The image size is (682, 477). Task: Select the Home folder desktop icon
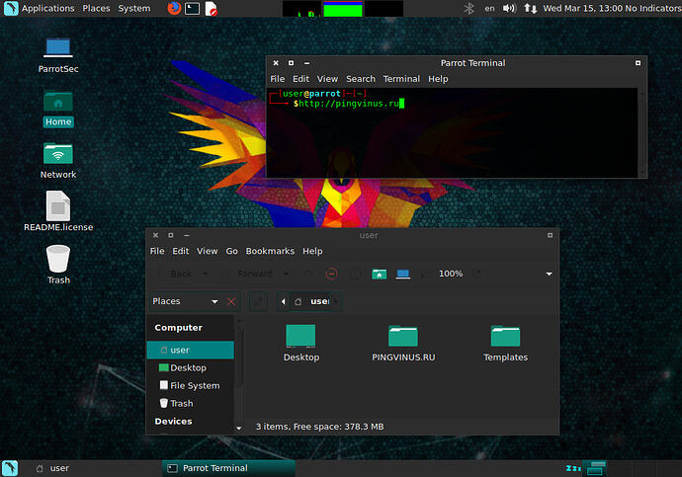(58, 109)
